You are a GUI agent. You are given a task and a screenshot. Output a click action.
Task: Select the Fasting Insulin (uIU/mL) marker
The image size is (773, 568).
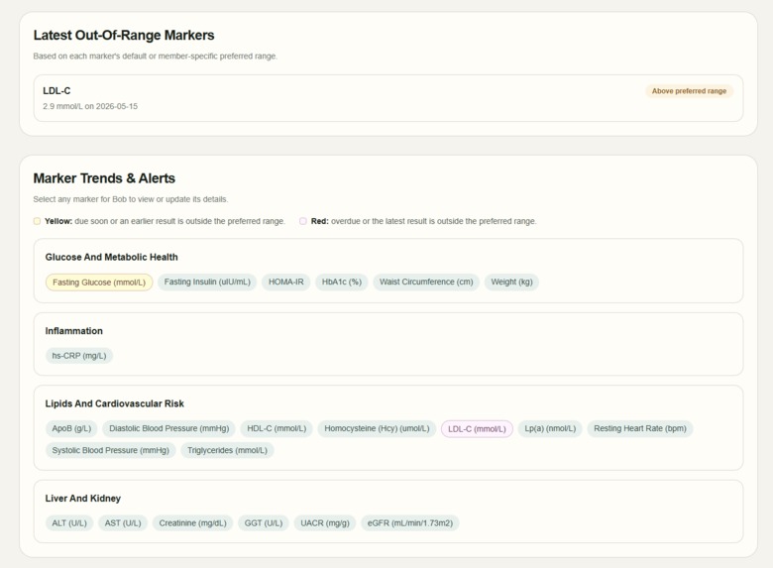click(x=207, y=283)
